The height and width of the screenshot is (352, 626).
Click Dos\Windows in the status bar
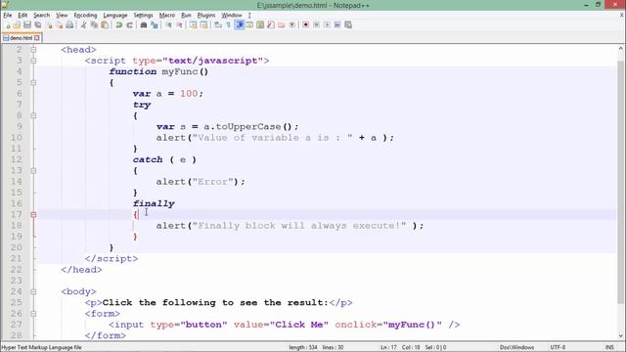coord(516,347)
